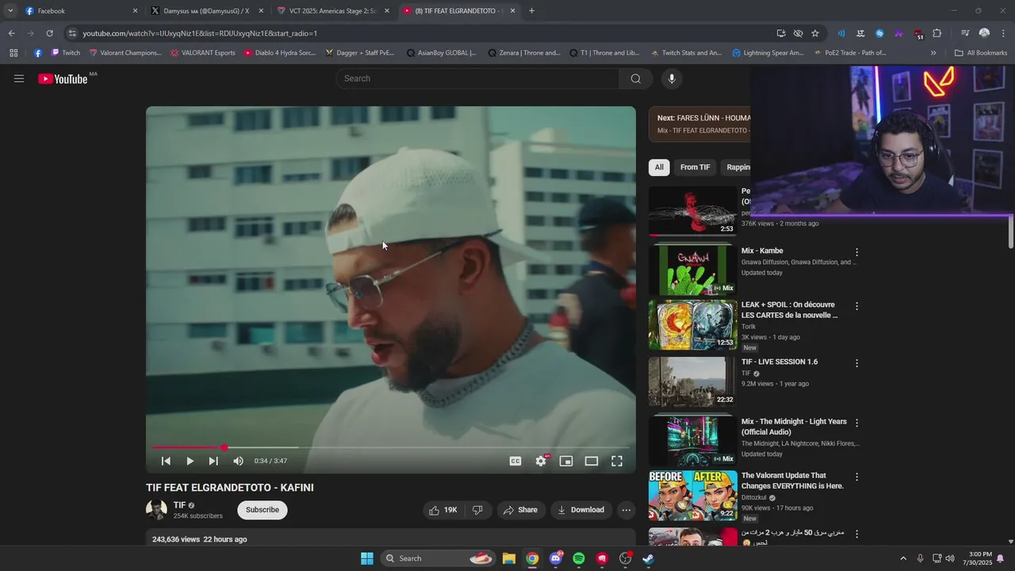Image resolution: width=1015 pixels, height=571 pixels.
Task: Select the From TIF filter chip
Action: point(695,167)
